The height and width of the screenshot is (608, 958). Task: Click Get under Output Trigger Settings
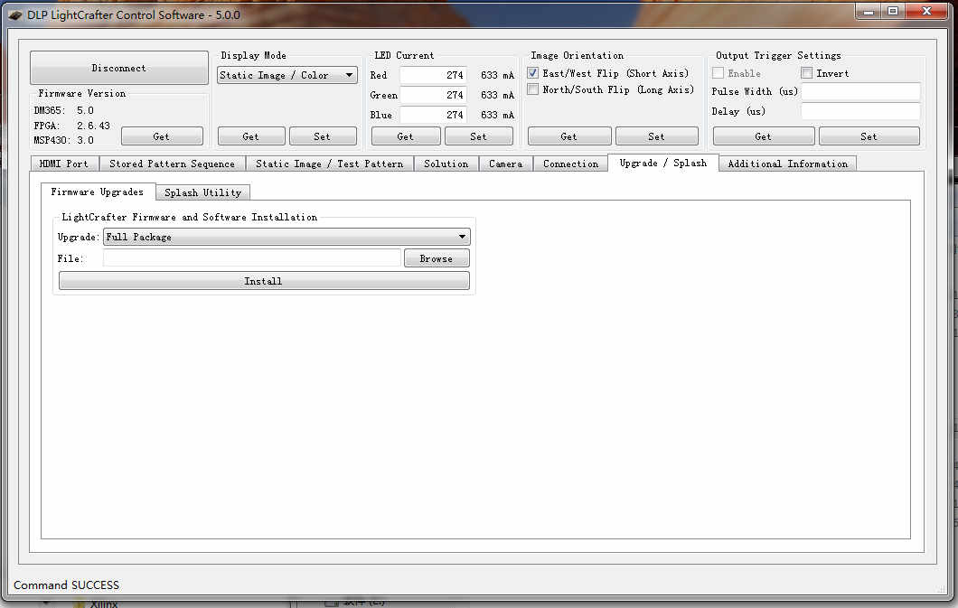pyautogui.click(x=764, y=136)
